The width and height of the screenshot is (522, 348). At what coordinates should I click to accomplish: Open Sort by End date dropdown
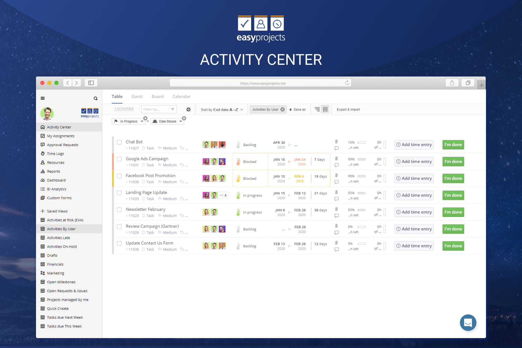point(222,109)
